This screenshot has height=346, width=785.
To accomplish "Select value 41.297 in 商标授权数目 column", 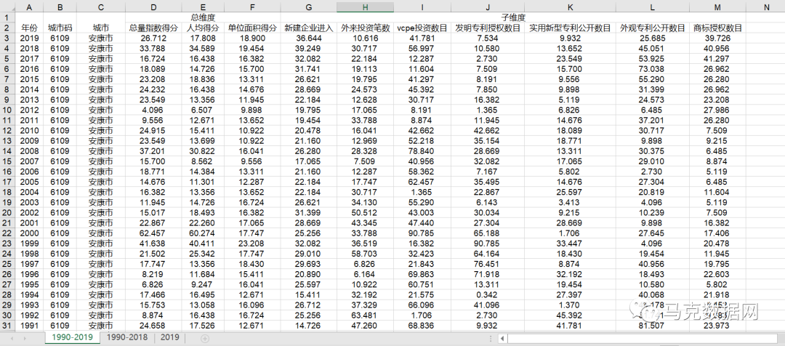I will 717,59.
